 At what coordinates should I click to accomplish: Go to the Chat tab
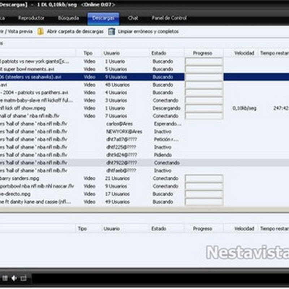(133, 18)
